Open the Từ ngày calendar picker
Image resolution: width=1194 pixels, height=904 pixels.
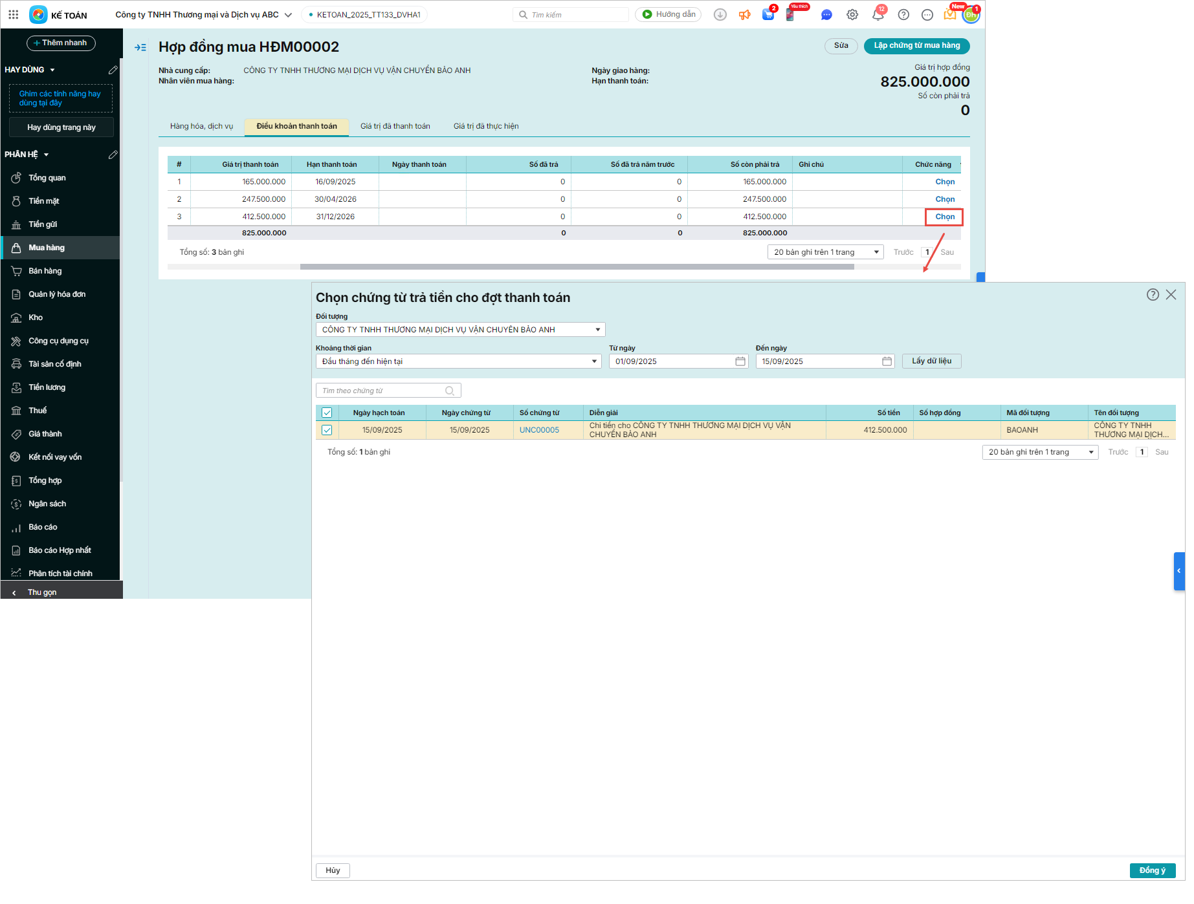(x=740, y=361)
